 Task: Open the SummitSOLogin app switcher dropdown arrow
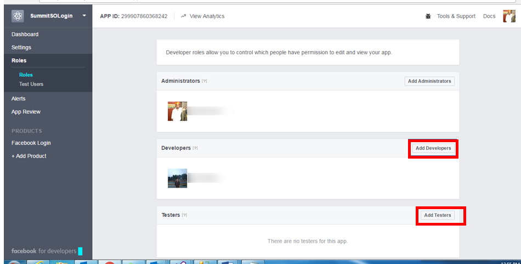point(84,16)
